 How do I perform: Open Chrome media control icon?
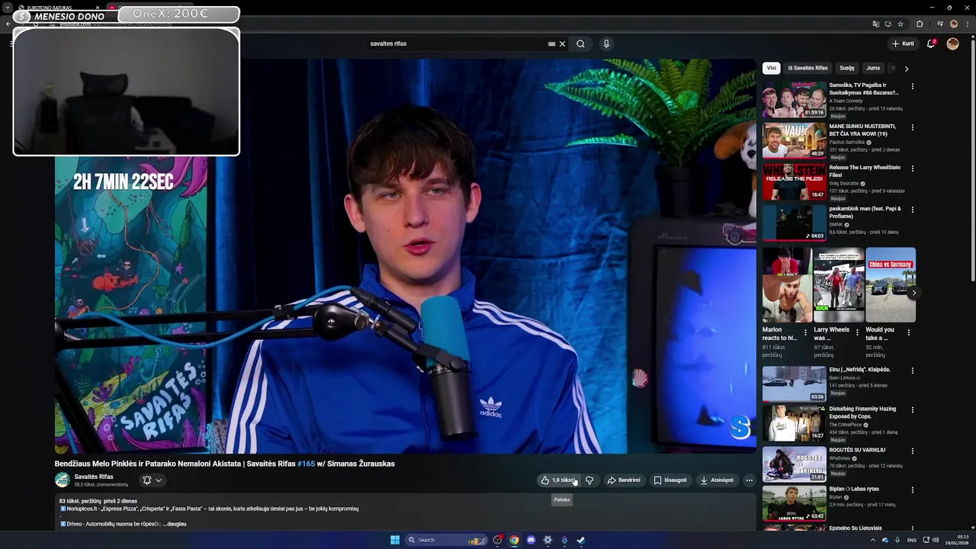940,24
